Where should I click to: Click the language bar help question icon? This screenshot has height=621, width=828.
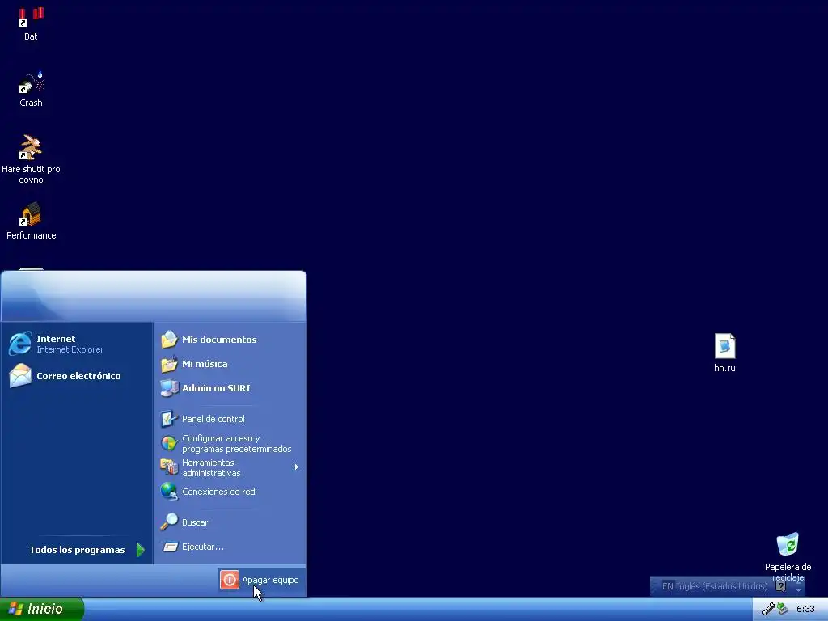[x=781, y=586]
